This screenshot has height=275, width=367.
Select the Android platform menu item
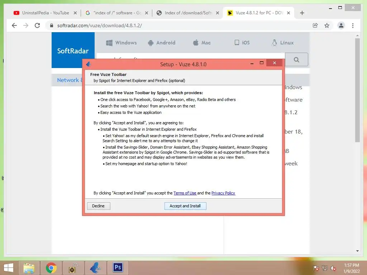(x=162, y=43)
